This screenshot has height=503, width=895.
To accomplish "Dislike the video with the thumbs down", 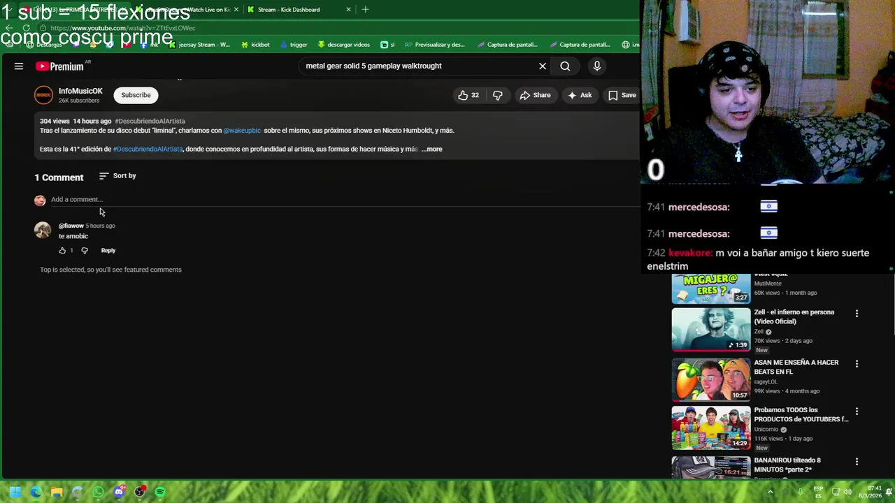I will coord(498,96).
